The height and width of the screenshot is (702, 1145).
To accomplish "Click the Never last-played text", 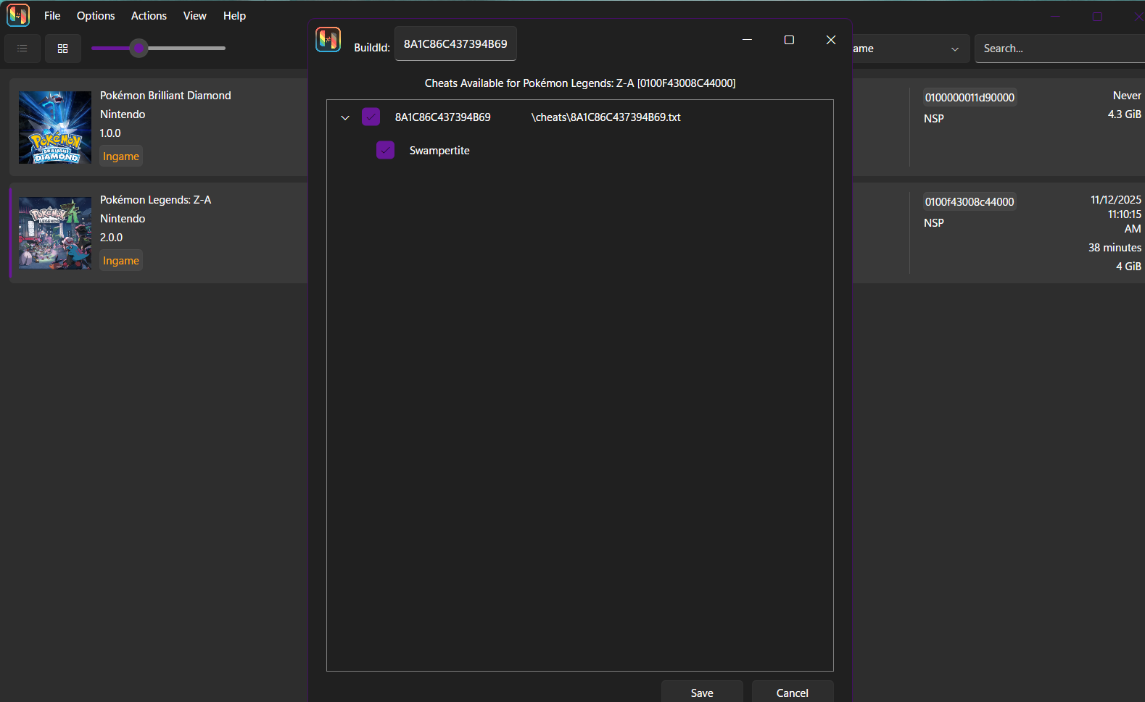I will pos(1127,96).
